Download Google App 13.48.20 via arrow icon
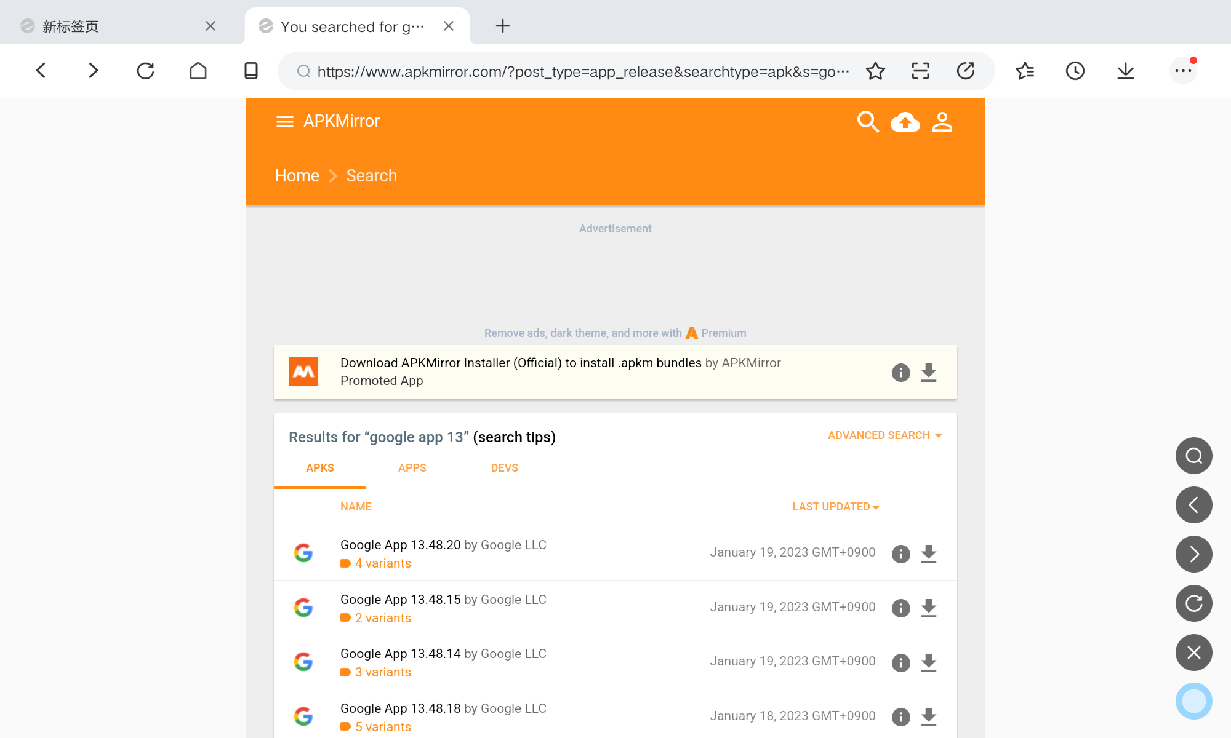This screenshot has width=1231, height=738. 928,553
